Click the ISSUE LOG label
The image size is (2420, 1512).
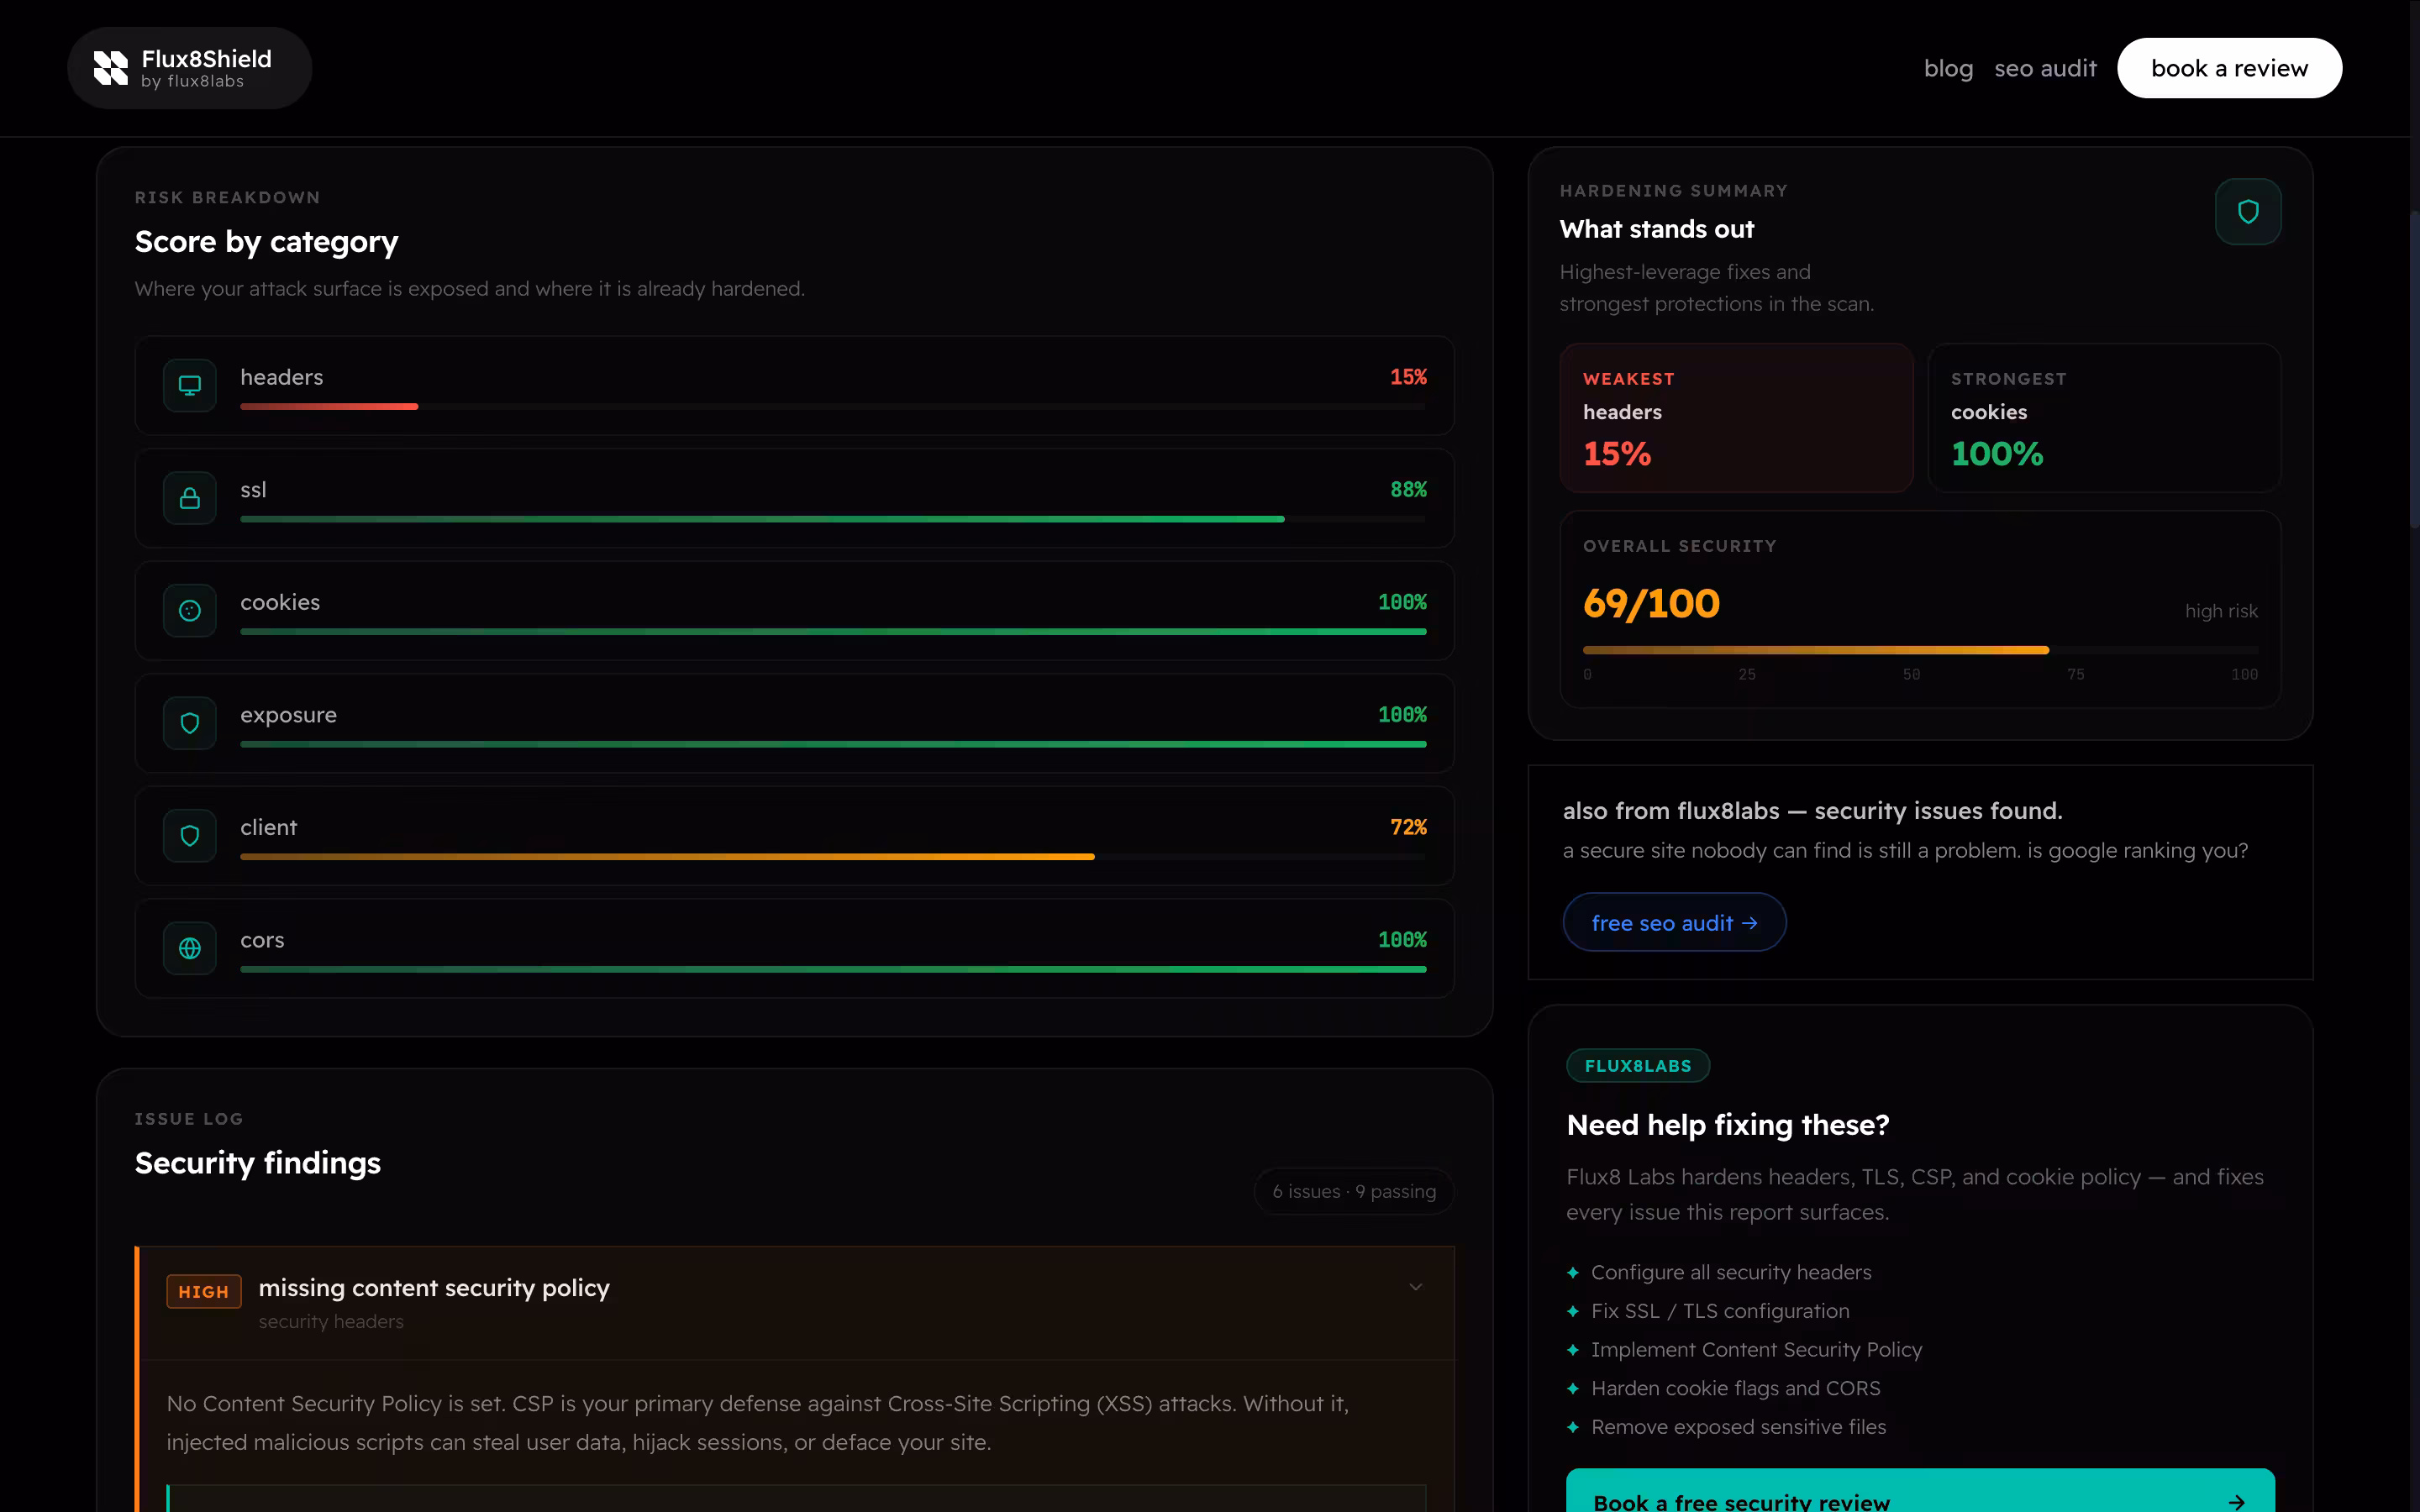click(x=189, y=1119)
